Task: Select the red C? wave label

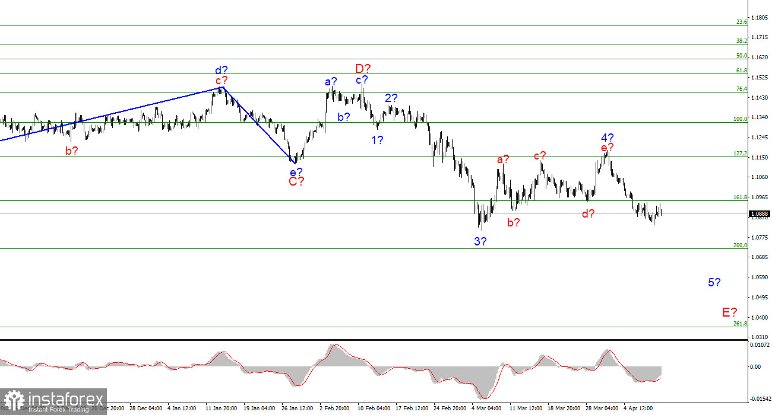Action: (x=296, y=182)
